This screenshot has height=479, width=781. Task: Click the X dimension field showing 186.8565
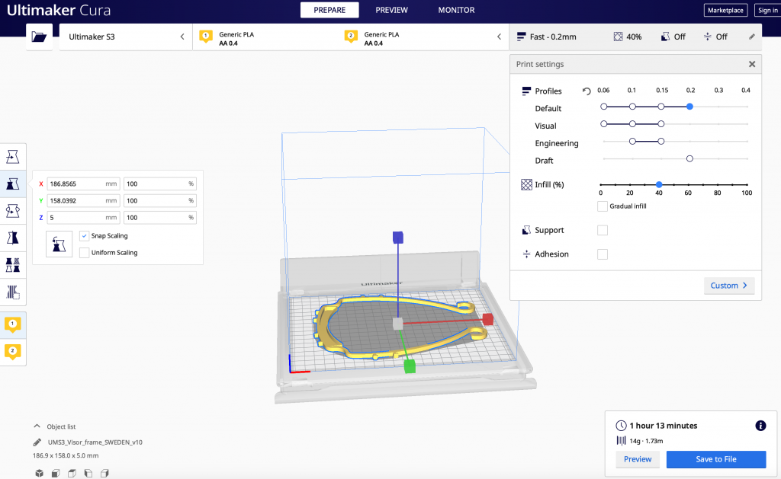[x=83, y=184]
